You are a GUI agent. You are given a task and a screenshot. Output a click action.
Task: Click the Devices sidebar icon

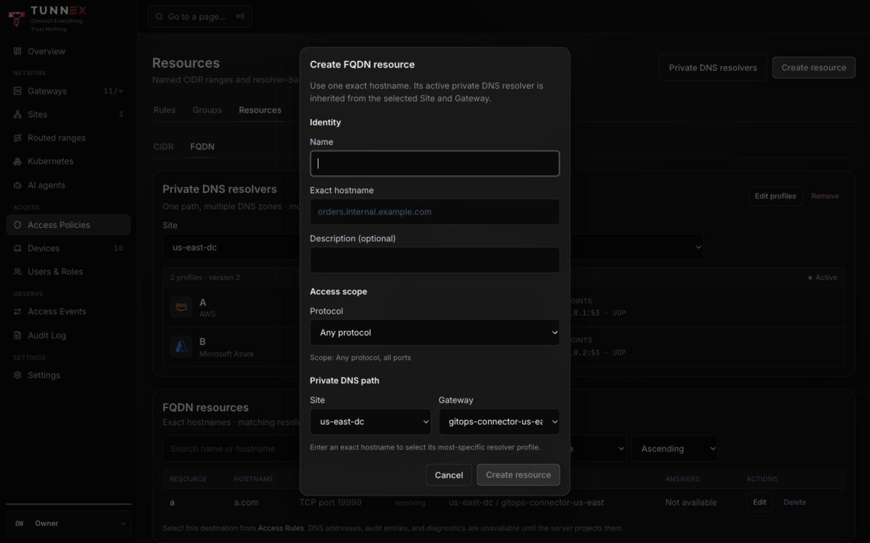click(x=18, y=249)
